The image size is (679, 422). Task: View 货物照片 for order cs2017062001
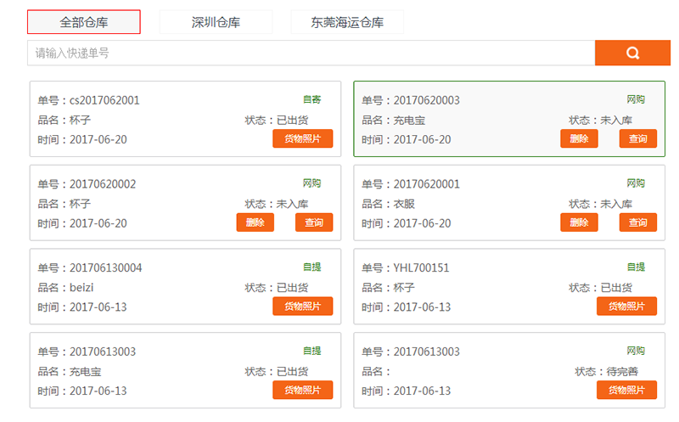(x=303, y=138)
